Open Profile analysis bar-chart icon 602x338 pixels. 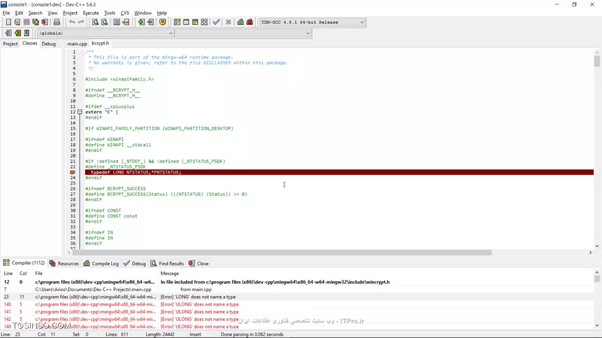(x=240, y=22)
